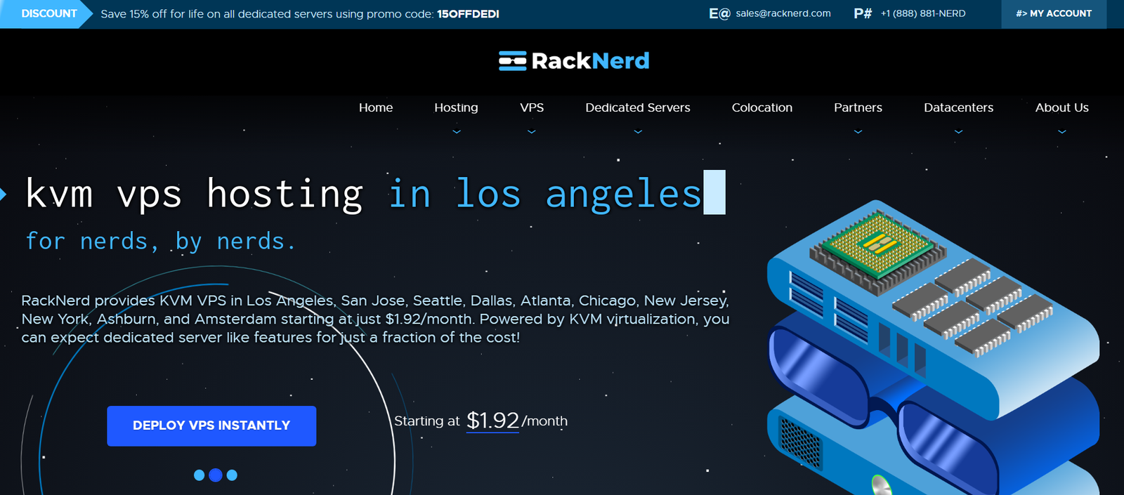Open the Dedicated Servers menu
Image resolution: width=1124 pixels, height=495 pixels.
click(x=638, y=107)
